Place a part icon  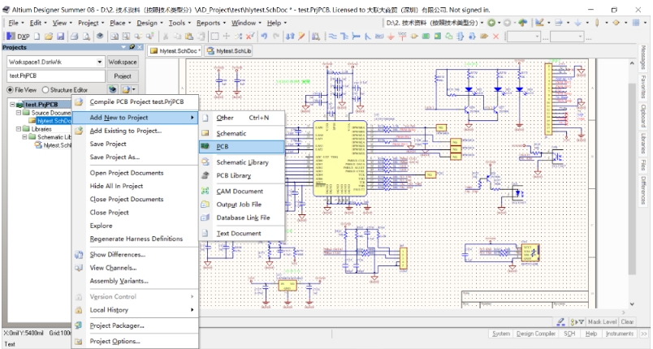pyautogui.click(x=414, y=37)
